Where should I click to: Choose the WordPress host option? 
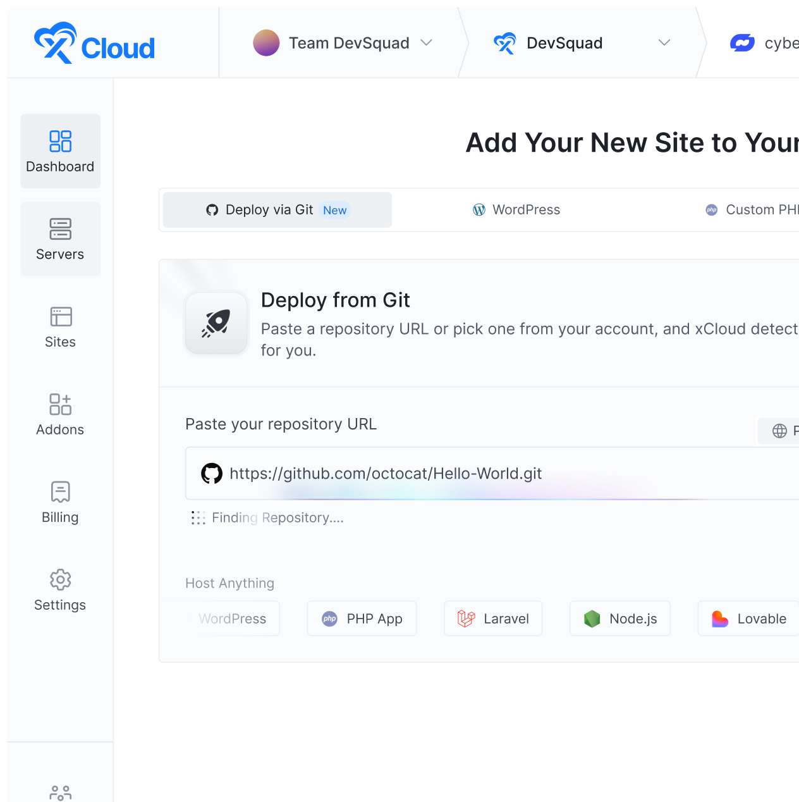[x=233, y=619]
